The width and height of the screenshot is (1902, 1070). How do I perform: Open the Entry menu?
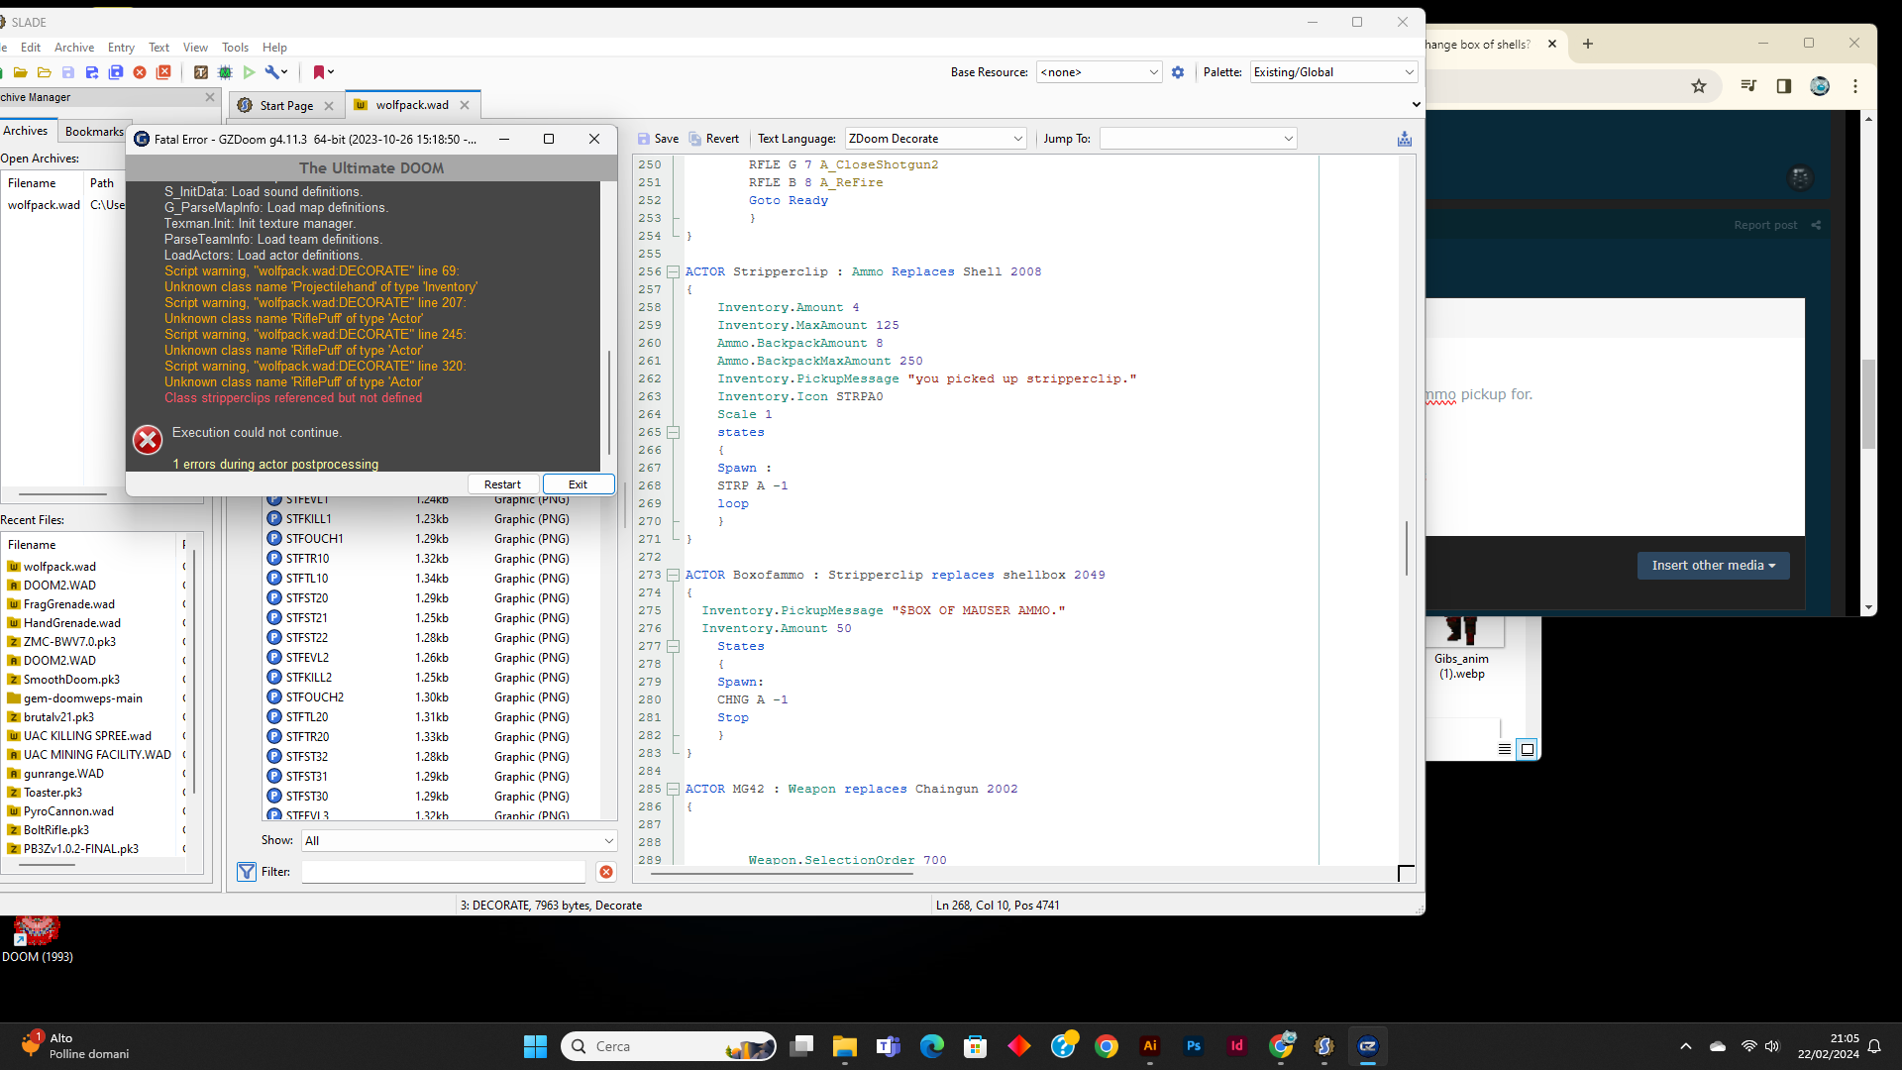point(121,48)
